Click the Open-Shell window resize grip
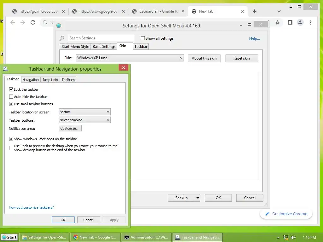323x242 pixels. tap(265, 204)
